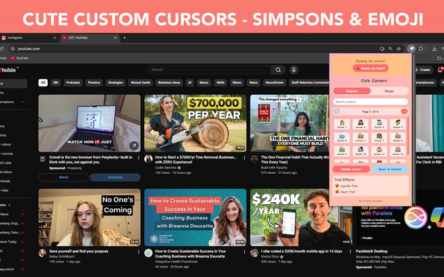The height and width of the screenshot is (277, 444).
Task: Click the browser downloads icon
Action: (434, 48)
